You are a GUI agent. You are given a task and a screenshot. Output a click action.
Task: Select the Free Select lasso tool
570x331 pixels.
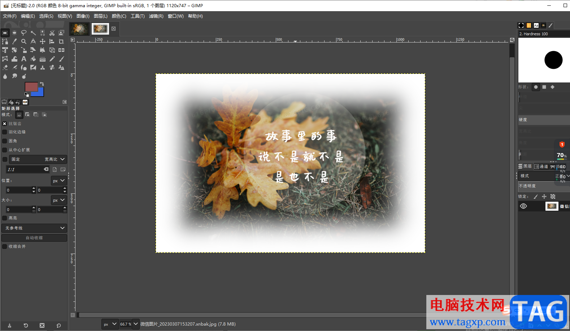[x=24, y=33]
